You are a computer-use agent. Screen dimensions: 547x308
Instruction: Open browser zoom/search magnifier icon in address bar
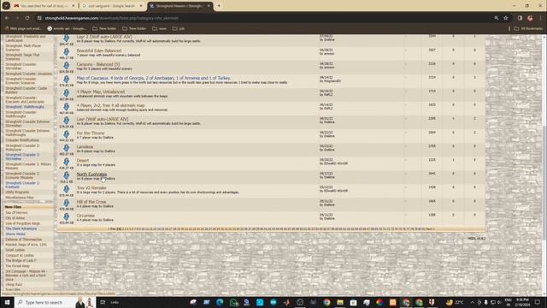[x=496, y=18]
